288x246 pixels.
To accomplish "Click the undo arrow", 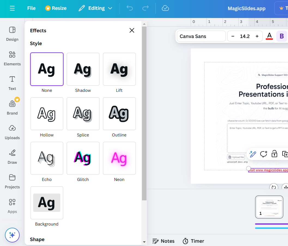I will click(129, 8).
